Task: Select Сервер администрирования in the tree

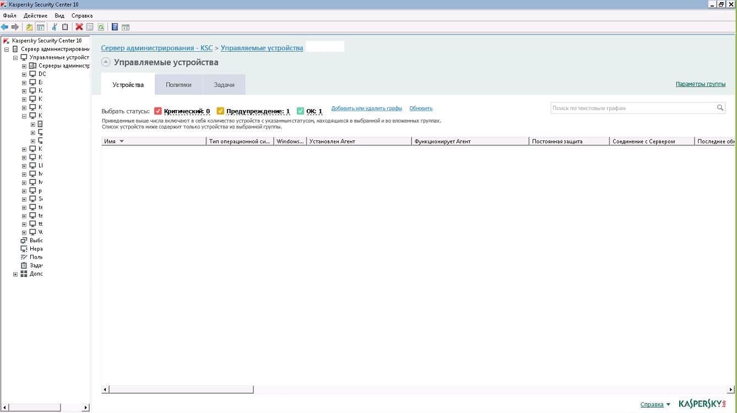Action: tap(55, 49)
